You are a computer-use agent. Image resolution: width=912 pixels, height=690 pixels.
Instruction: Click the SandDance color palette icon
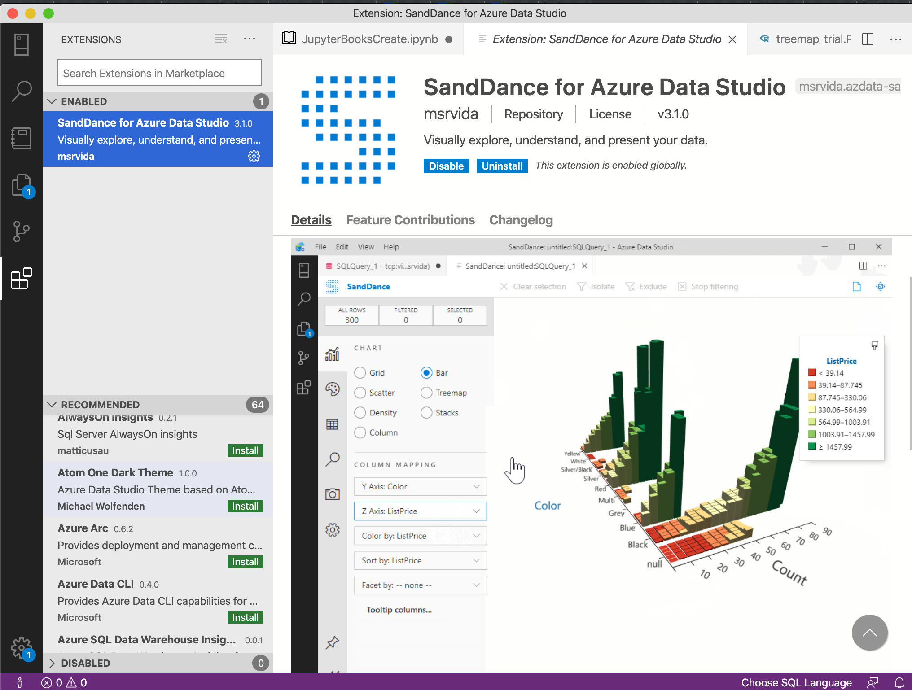point(332,389)
